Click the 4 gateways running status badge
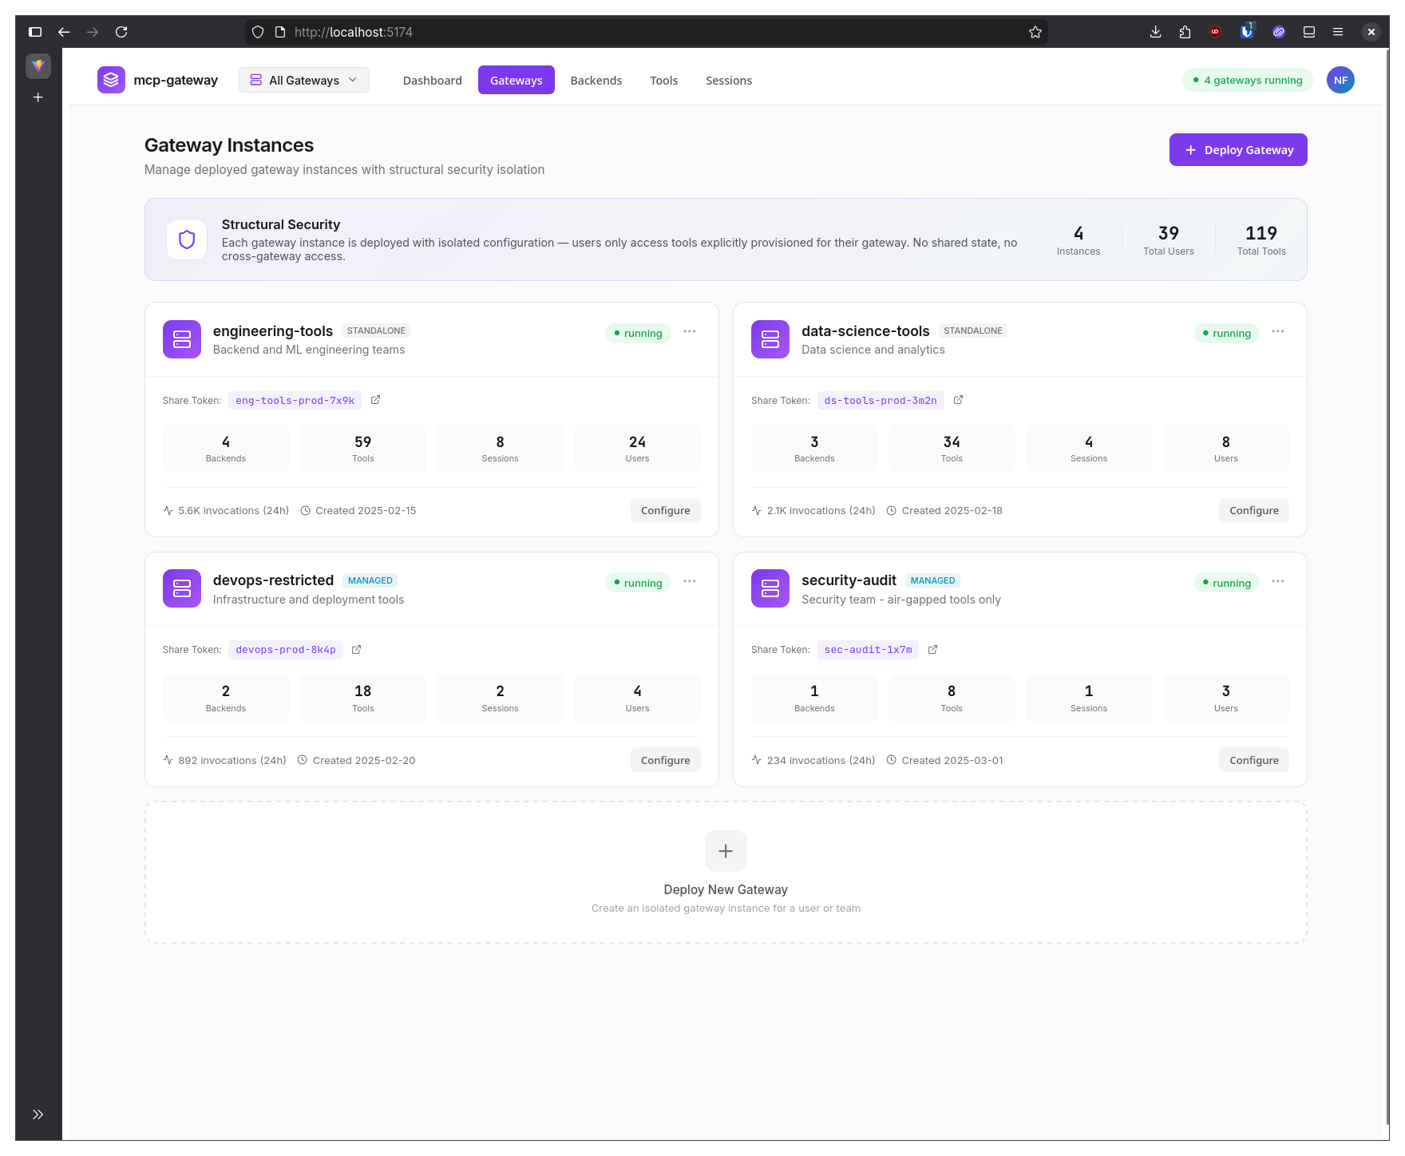Image resolution: width=1405 pixels, height=1156 pixels. pos(1247,80)
